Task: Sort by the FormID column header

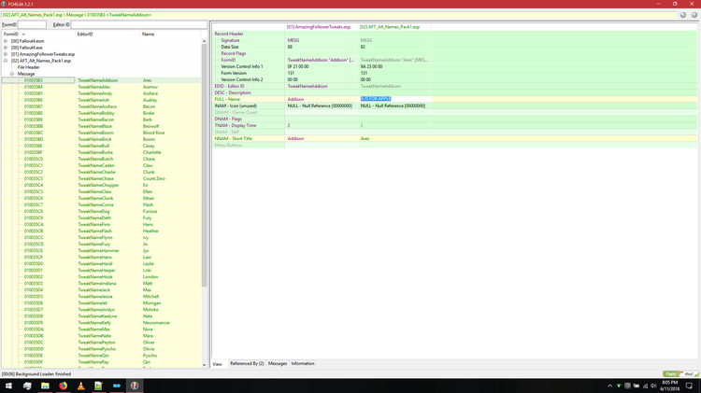Action: (38, 34)
